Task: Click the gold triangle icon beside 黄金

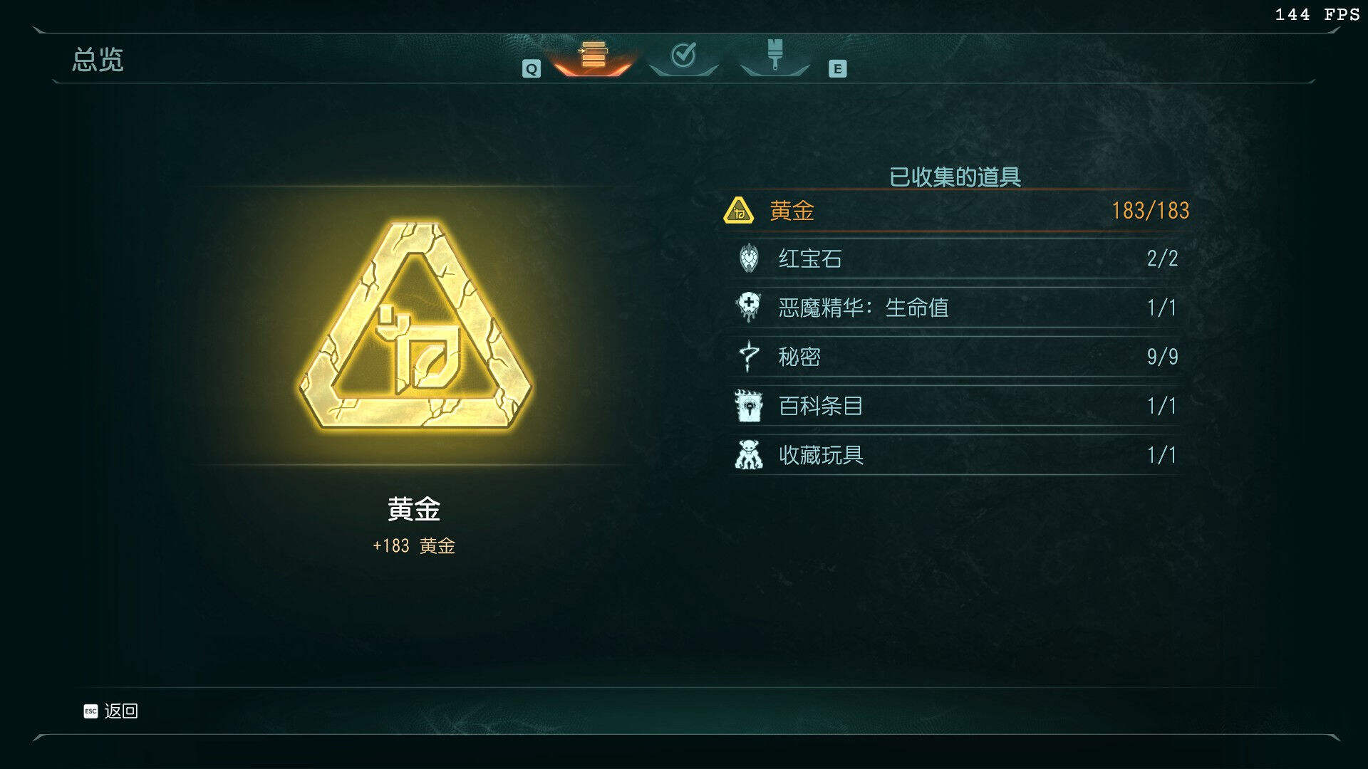Action: point(739,211)
